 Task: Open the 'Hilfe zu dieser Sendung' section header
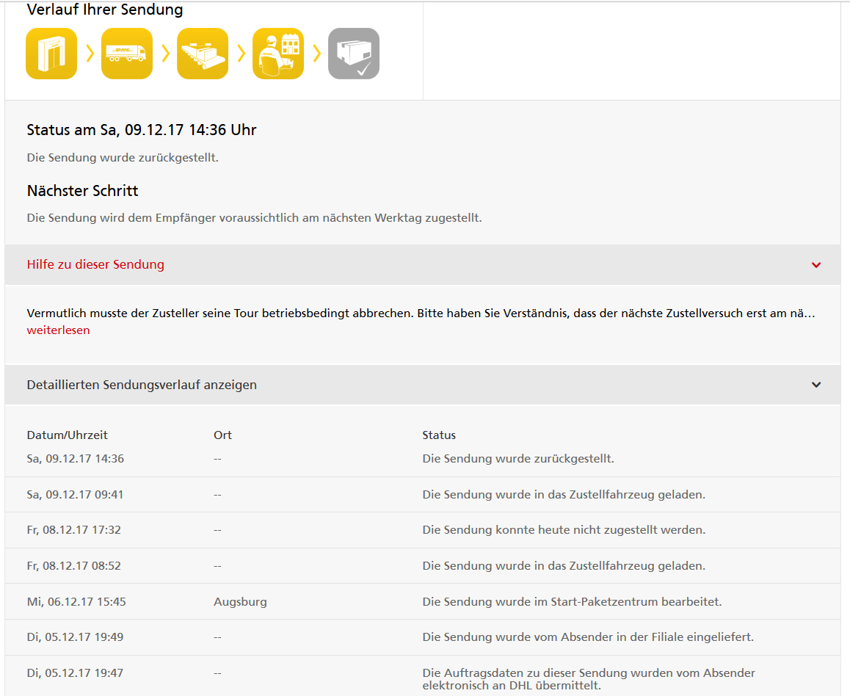95,264
